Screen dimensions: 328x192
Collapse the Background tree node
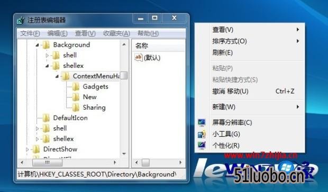(x=37, y=45)
